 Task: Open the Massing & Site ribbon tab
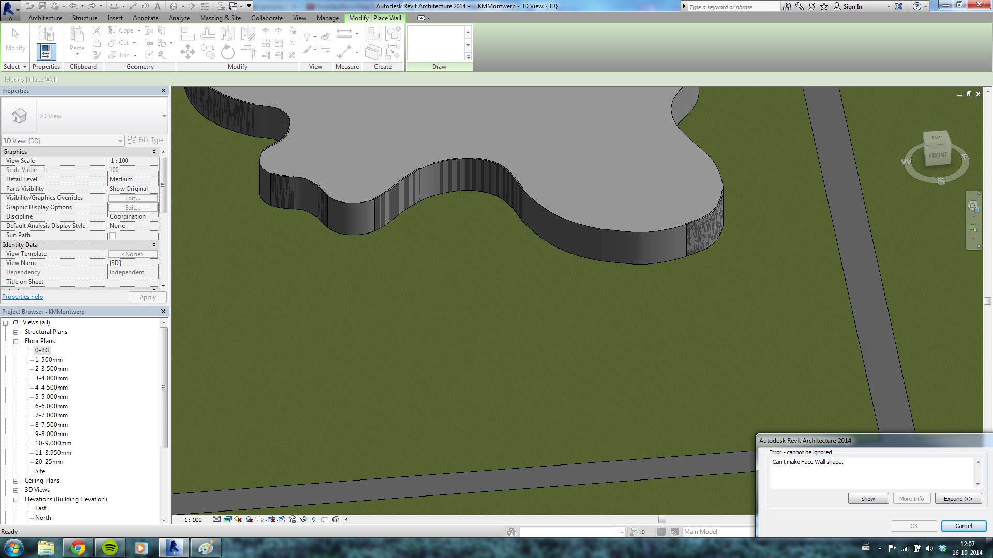220,18
